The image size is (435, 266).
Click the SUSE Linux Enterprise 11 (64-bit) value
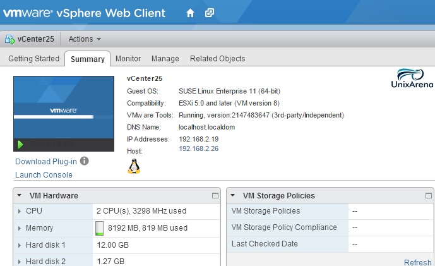tap(229, 91)
